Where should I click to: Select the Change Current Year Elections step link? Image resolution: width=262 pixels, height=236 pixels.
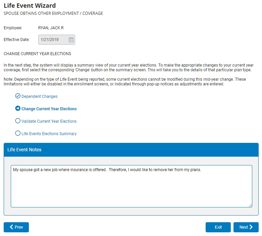point(49,109)
